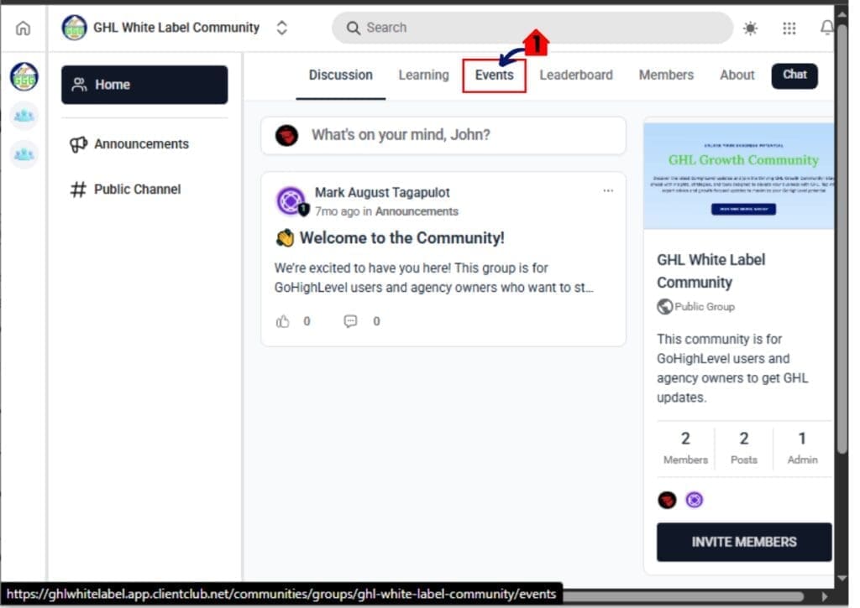Select the Announcements channel megaphone item
Screen dimensions: 860x608
(129, 144)
